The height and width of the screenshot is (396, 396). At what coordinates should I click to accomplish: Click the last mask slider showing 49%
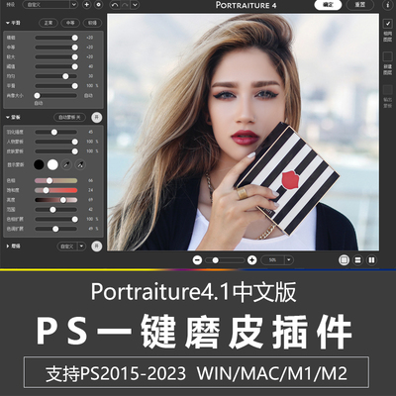point(56,229)
